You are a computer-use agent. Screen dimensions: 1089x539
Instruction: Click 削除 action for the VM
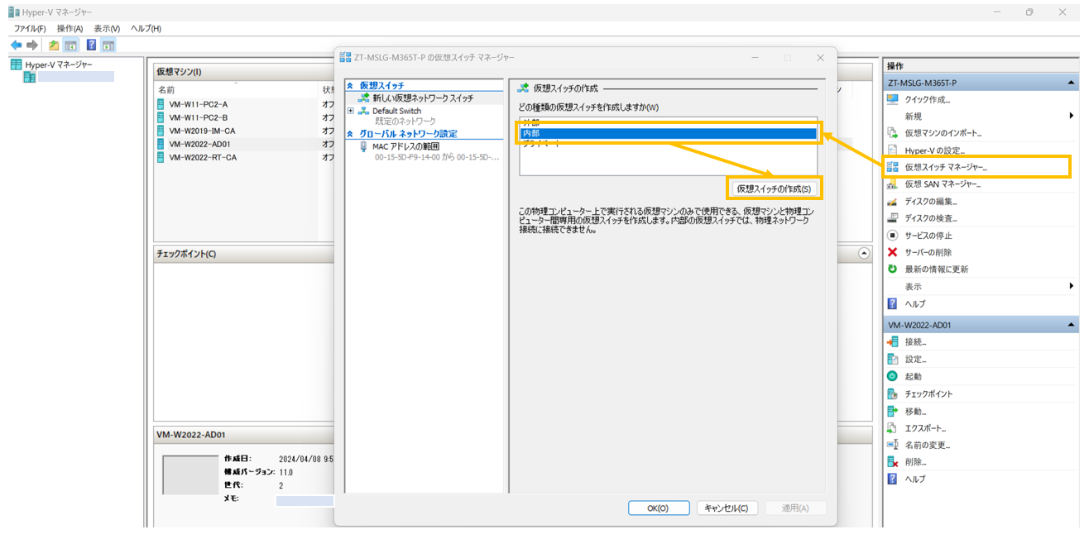(x=915, y=462)
